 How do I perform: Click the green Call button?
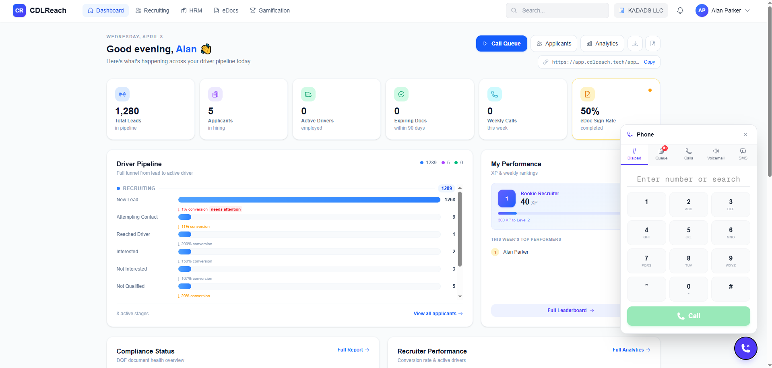[x=689, y=316]
